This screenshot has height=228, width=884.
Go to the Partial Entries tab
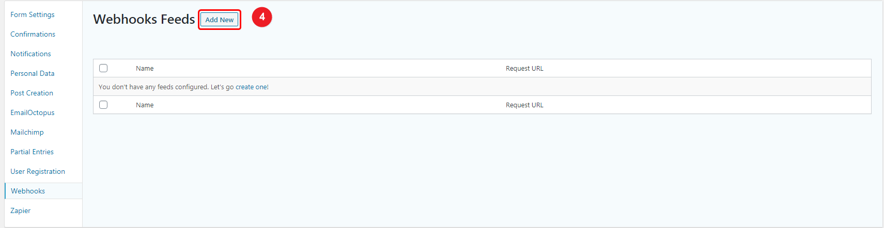32,152
